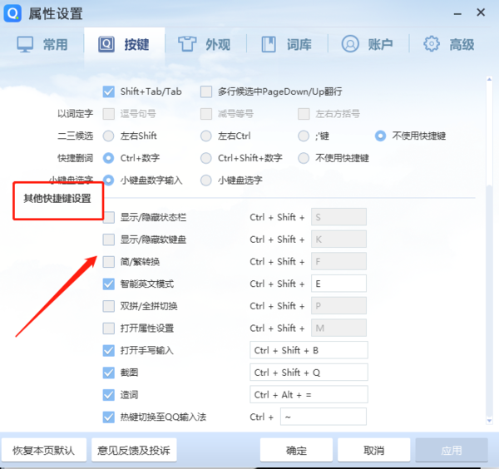The height and width of the screenshot is (469, 499).
Task: Click the 取消 button
Action: (374, 450)
